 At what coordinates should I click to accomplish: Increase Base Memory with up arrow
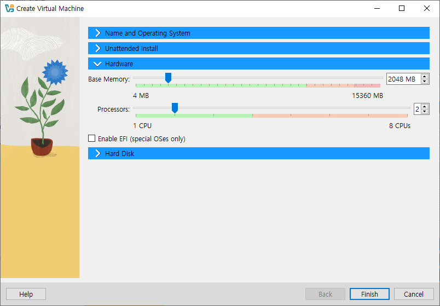pos(425,76)
